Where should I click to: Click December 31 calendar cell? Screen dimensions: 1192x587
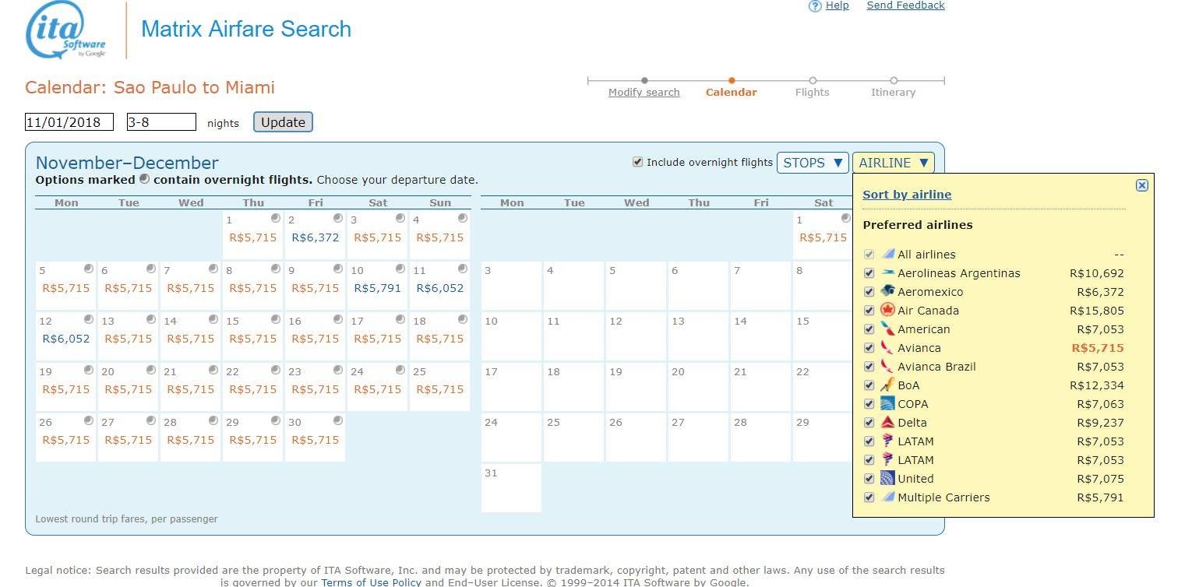click(511, 488)
